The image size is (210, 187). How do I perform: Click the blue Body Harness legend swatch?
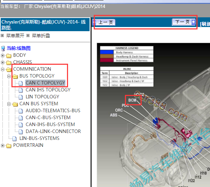(107, 52)
